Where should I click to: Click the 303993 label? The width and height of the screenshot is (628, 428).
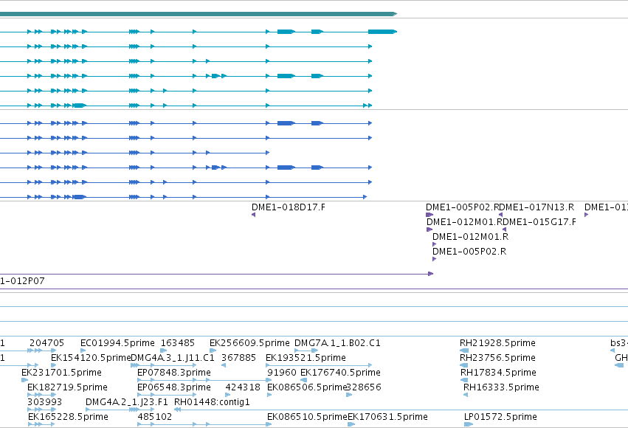coord(44,402)
